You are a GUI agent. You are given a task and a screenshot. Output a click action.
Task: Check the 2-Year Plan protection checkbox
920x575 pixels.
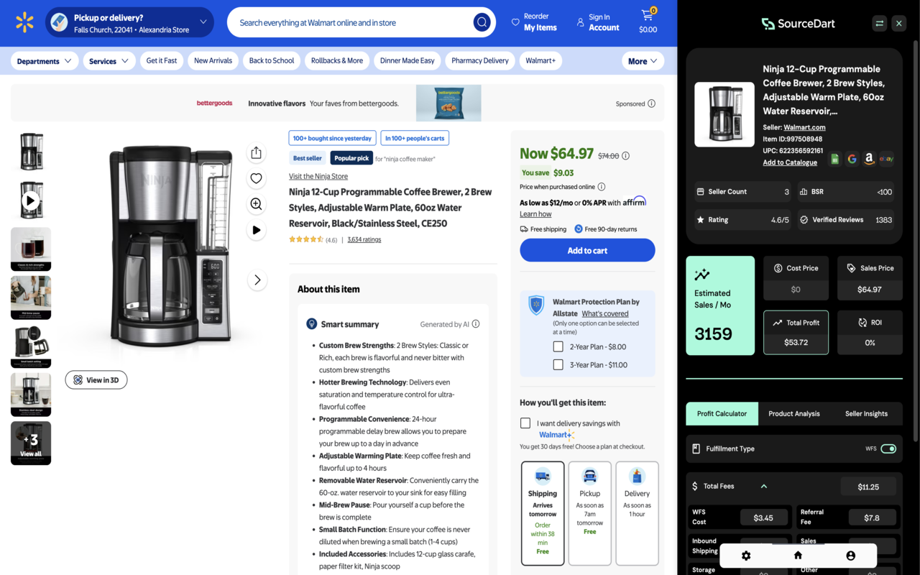[x=558, y=346]
